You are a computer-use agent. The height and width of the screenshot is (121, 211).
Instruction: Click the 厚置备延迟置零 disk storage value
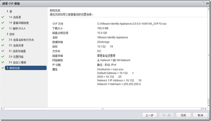tap(106, 56)
